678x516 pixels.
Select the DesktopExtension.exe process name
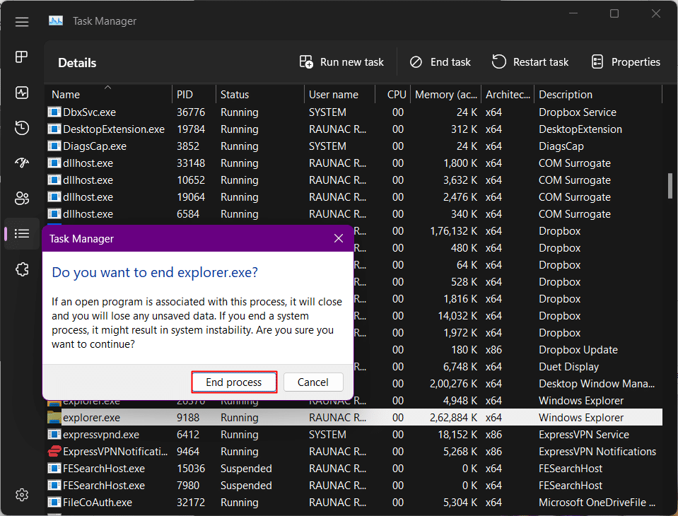pos(114,129)
